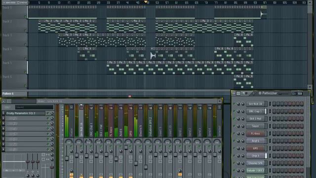This screenshot has height=178, width=316.
Task: Toggle first step of Snare row
Action: pyautogui.click(x=274, y=126)
